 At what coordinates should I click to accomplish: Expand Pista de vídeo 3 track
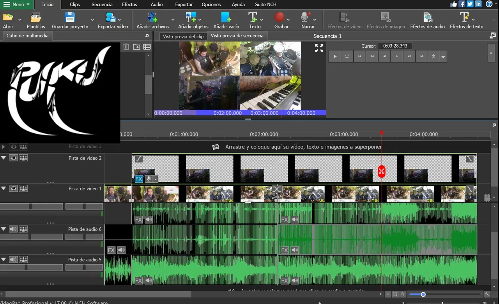pos(4,147)
